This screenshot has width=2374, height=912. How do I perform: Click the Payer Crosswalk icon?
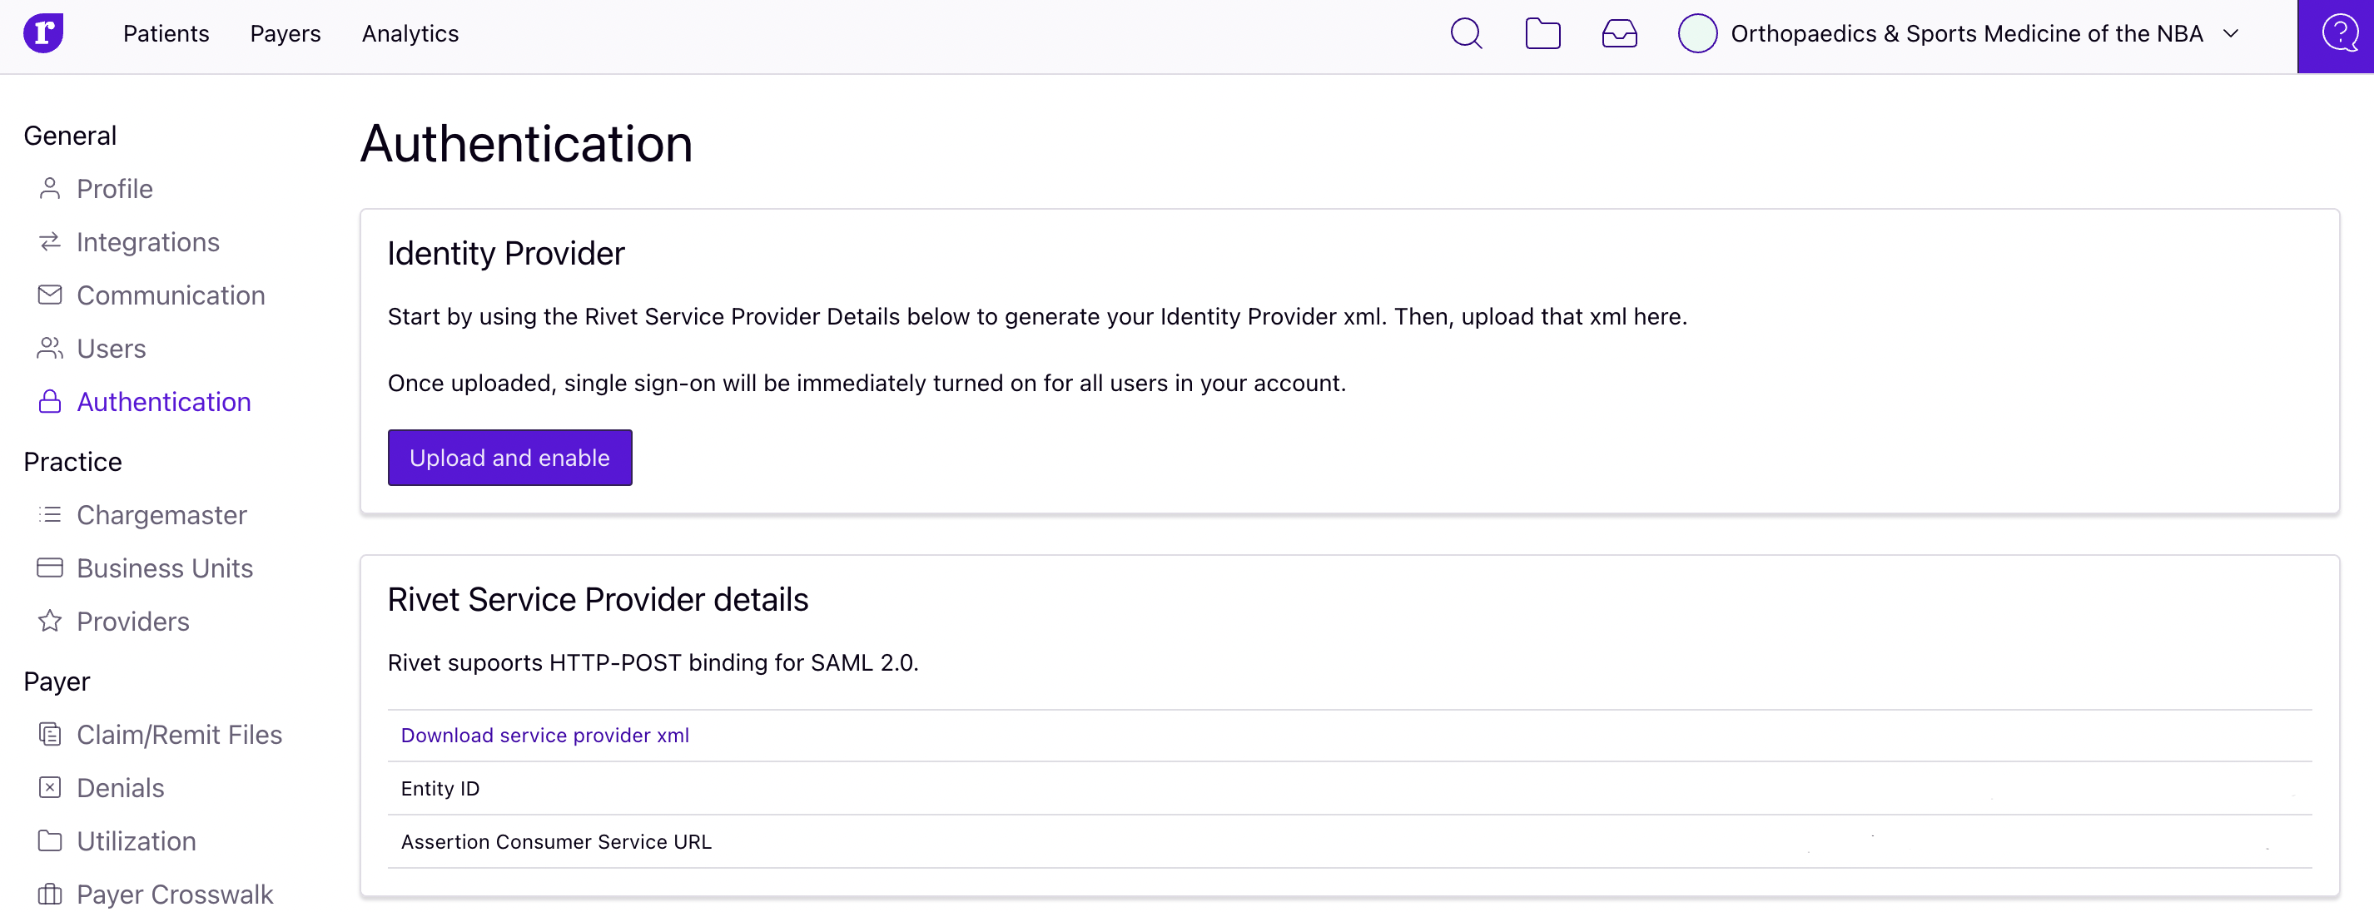tap(50, 894)
